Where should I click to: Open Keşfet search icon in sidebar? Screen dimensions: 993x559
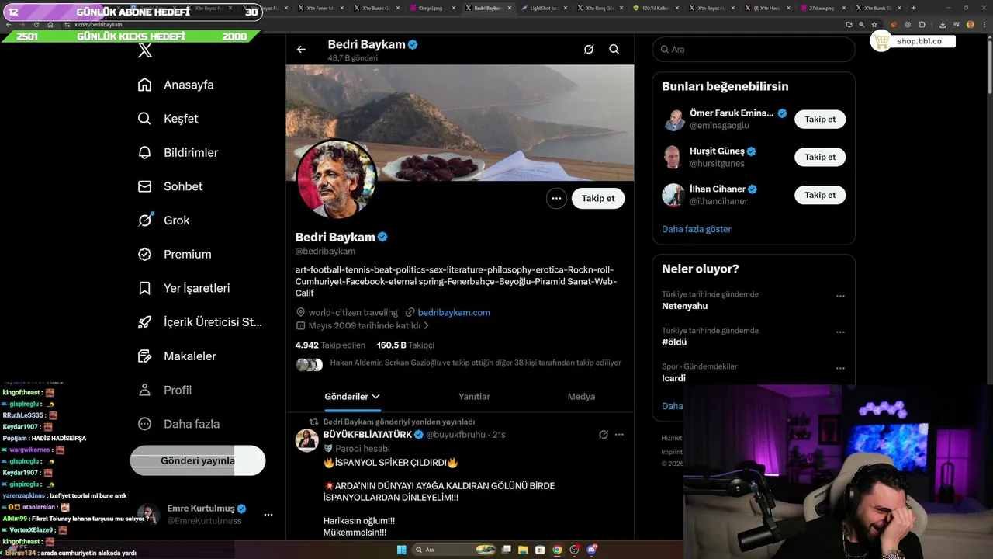coord(144,119)
